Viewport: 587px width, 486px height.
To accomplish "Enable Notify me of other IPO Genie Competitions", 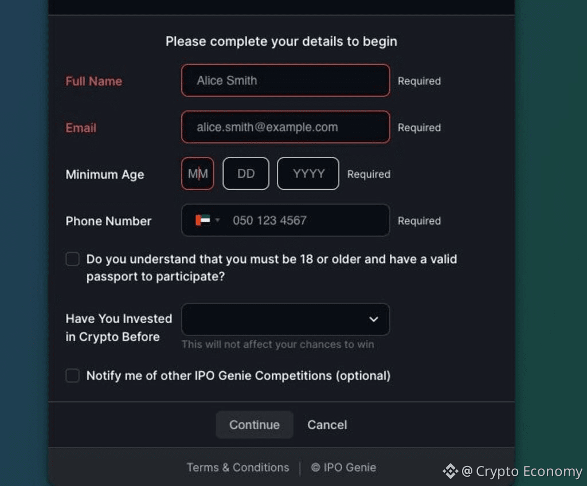I will 72,375.
